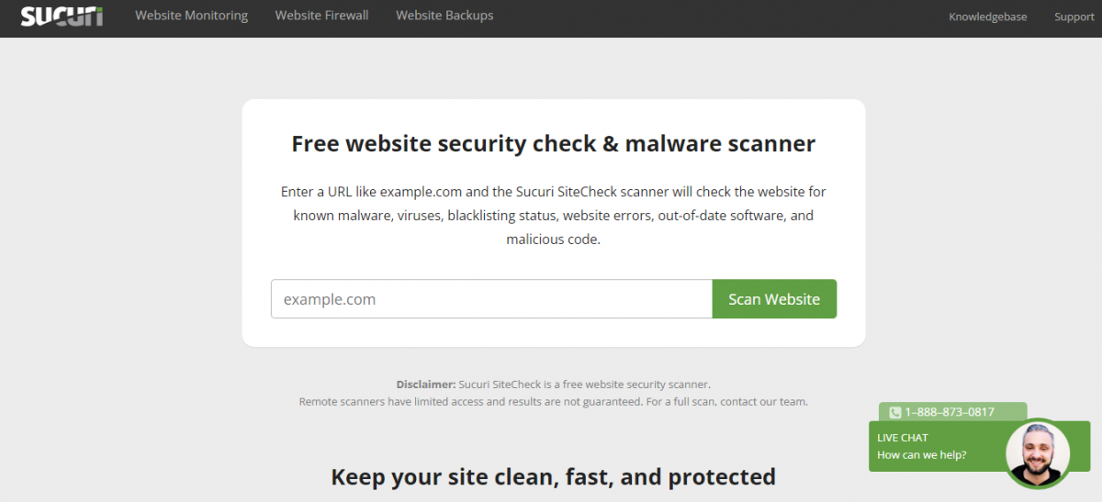1102x502 pixels.
Task: Open chat via the agent avatar photo
Action: pos(1037,453)
